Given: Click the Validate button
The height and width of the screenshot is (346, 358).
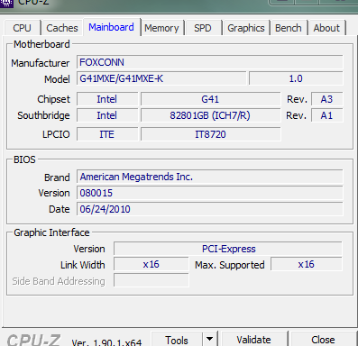Looking at the screenshot, I should 253,340.
